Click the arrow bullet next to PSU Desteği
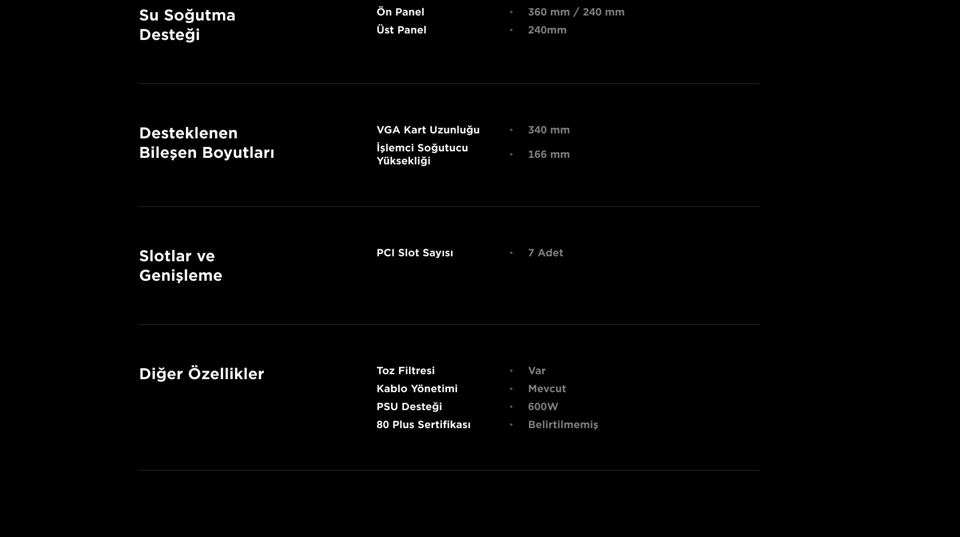Viewport: 960px width, 537px height. tap(511, 407)
